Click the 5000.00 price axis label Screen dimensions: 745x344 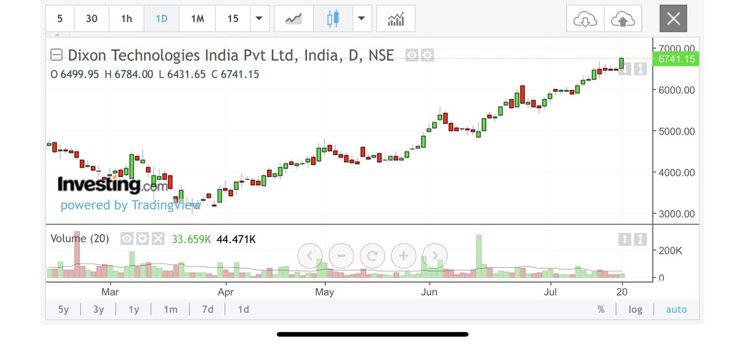(675, 131)
